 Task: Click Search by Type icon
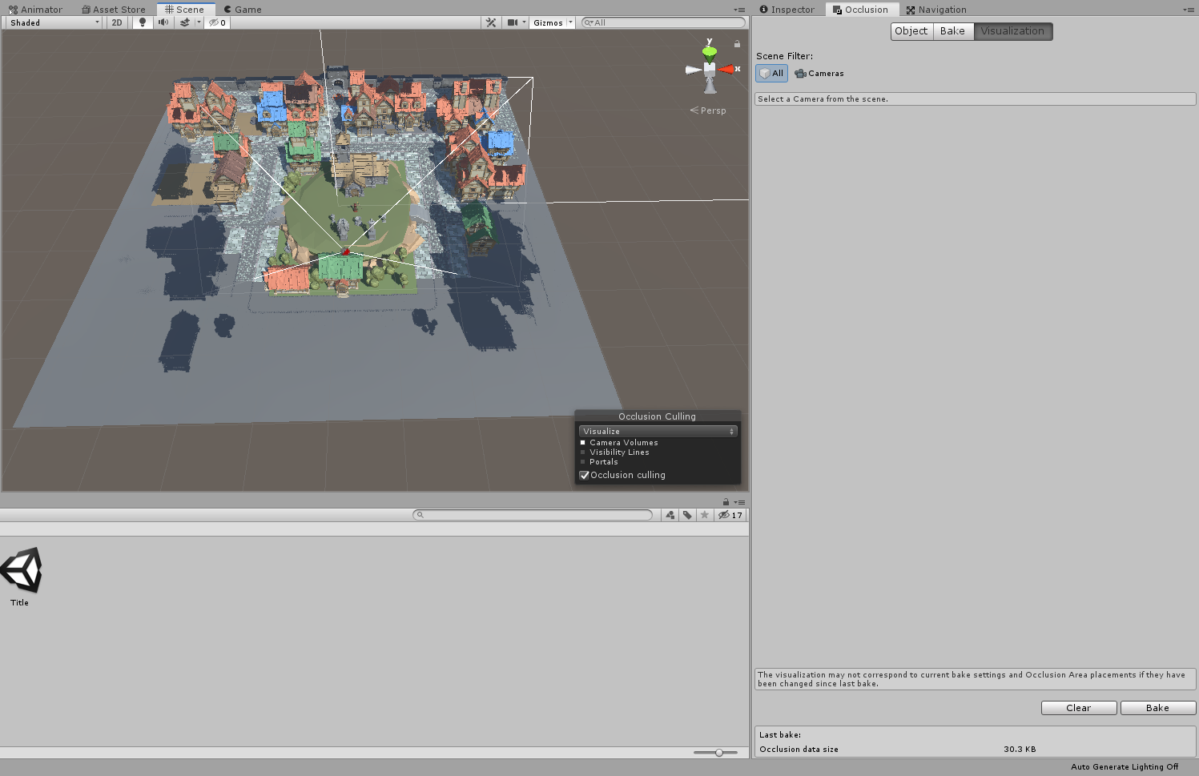click(x=670, y=515)
